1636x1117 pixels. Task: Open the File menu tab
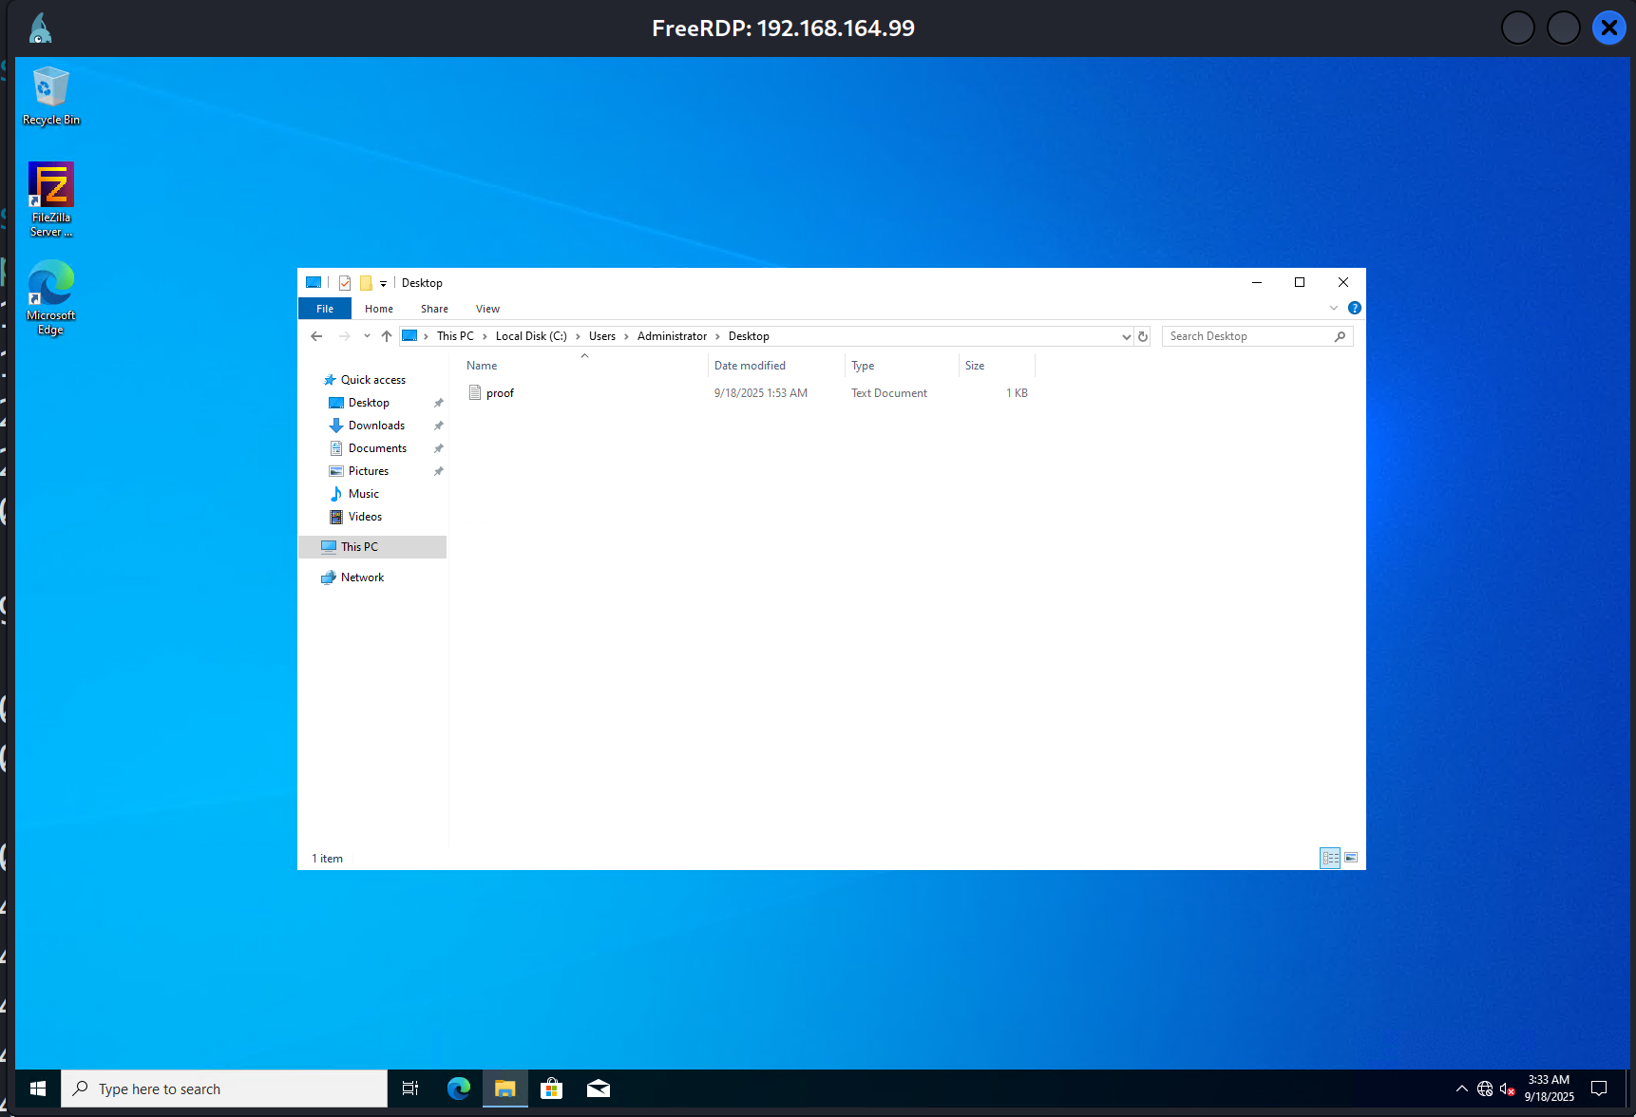(x=325, y=309)
